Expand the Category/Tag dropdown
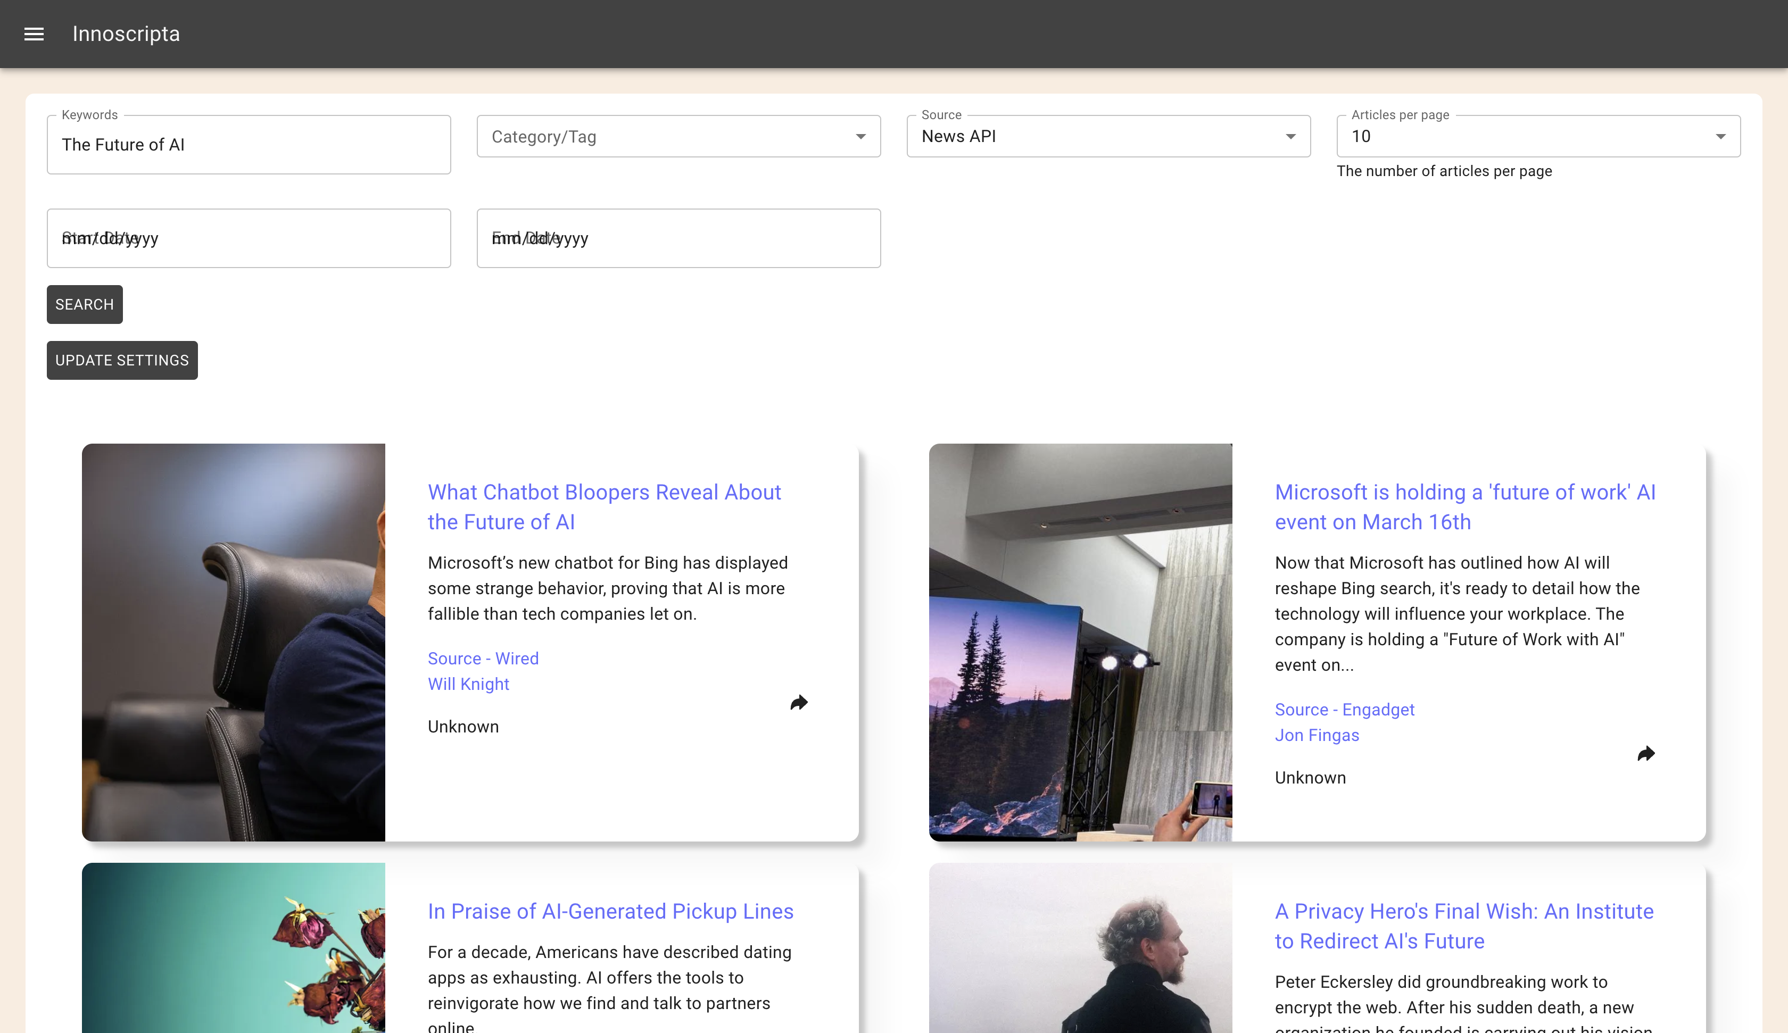Image resolution: width=1788 pixels, height=1033 pixels. pos(677,136)
